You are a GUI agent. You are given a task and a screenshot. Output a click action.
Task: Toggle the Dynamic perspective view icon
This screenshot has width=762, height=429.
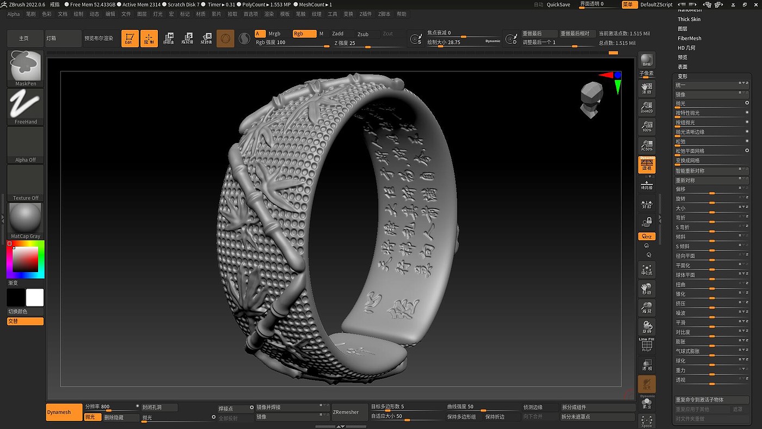click(x=647, y=164)
